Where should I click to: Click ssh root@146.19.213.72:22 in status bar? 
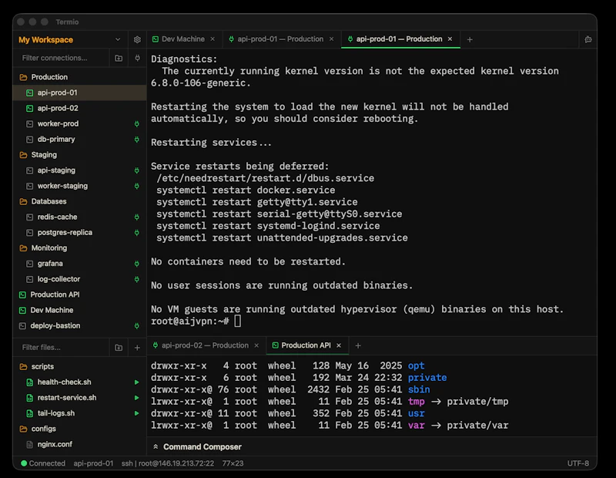(168, 463)
